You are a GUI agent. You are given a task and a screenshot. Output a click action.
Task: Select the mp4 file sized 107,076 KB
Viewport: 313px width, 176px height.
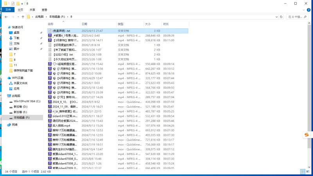[x=118, y=125]
